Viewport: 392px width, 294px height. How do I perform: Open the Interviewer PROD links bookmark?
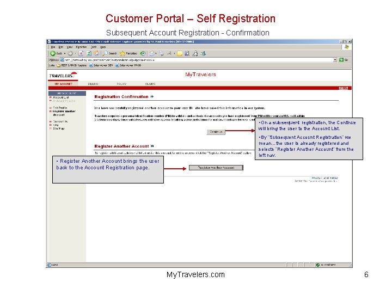coord(128,65)
